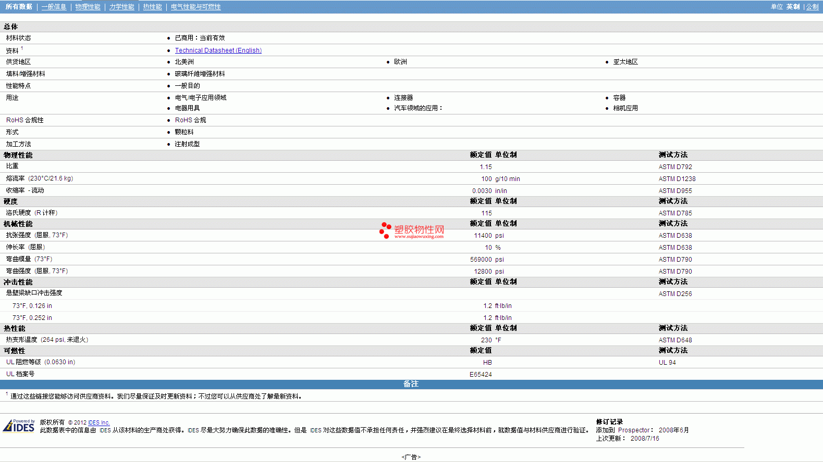Click the 悬壁梁缺口冲击强度 label
Viewport: 823px width, 462px height.
coord(34,293)
